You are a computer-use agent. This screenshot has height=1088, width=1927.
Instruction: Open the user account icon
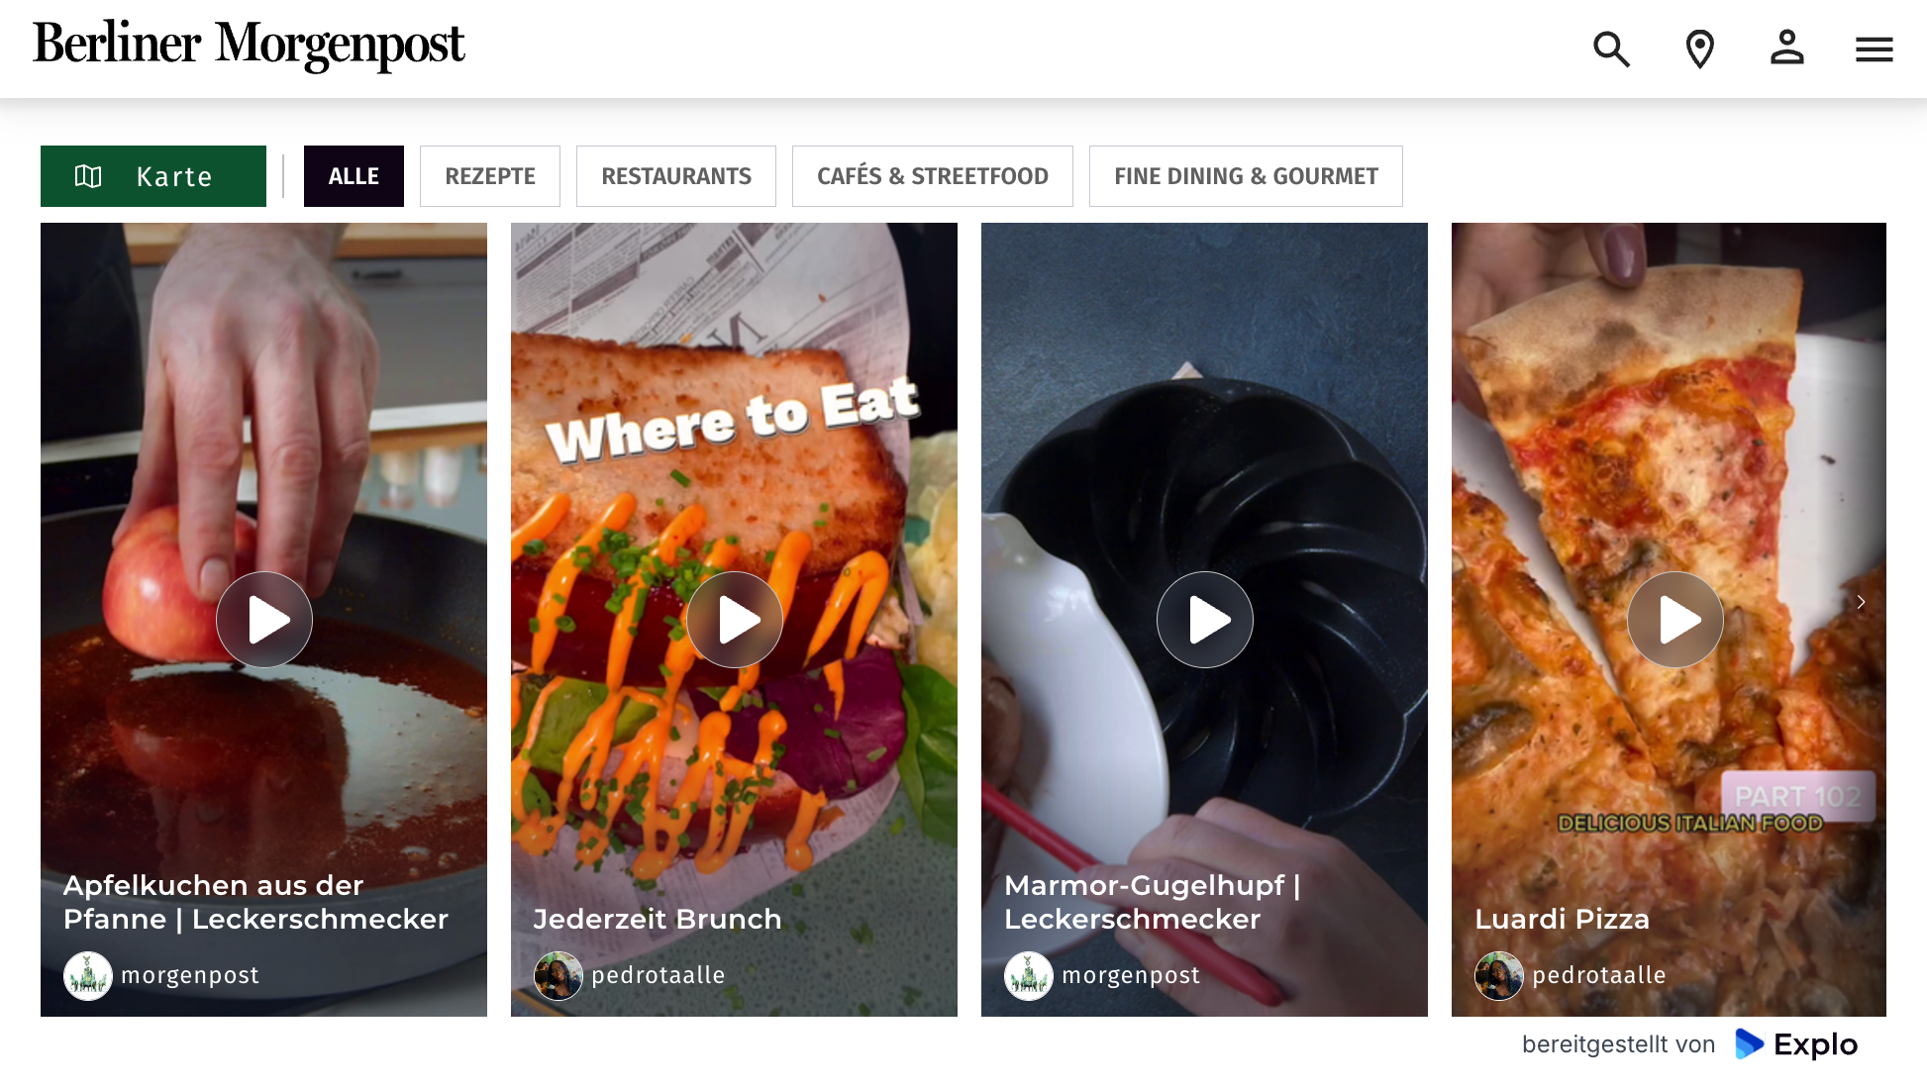pyautogui.click(x=1787, y=48)
